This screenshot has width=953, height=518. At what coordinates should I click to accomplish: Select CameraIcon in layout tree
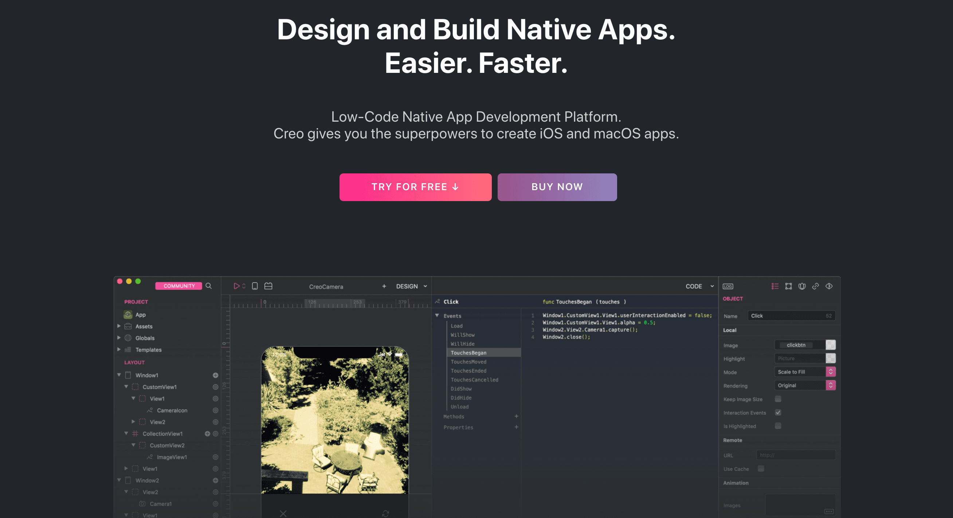pyautogui.click(x=172, y=410)
